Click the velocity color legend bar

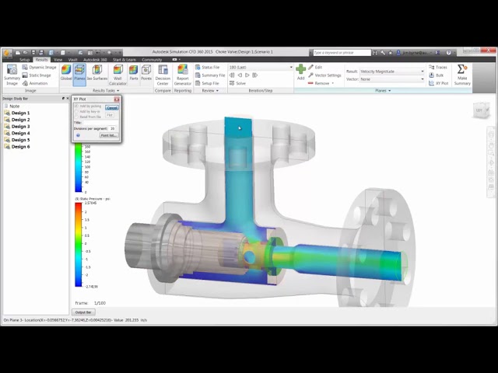click(78, 168)
